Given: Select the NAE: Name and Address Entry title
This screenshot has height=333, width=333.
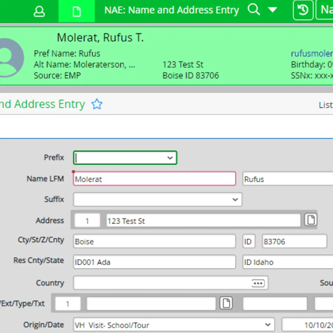Looking at the screenshot, I should pyautogui.click(x=171, y=10).
